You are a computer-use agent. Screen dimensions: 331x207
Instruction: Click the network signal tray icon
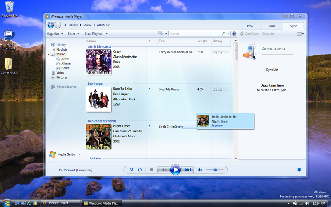(301, 203)
